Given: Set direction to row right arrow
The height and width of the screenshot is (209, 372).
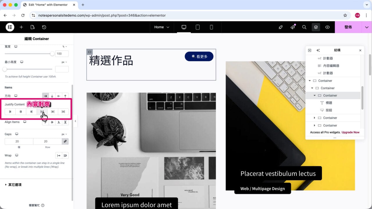Looking at the screenshot, I should pyautogui.click(x=45, y=96).
